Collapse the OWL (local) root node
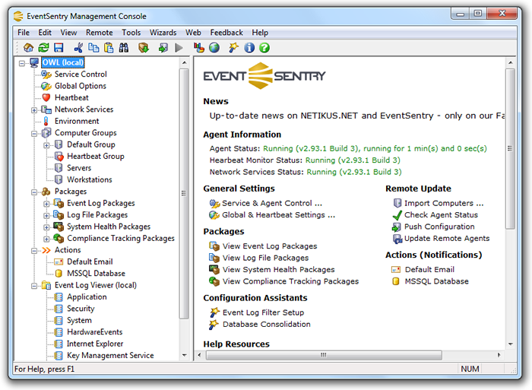This screenshot has height=390, width=532. coord(22,63)
